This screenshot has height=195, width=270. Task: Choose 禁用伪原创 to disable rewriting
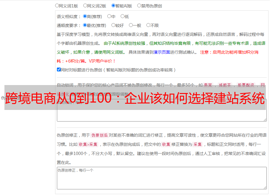tap(139, 5)
